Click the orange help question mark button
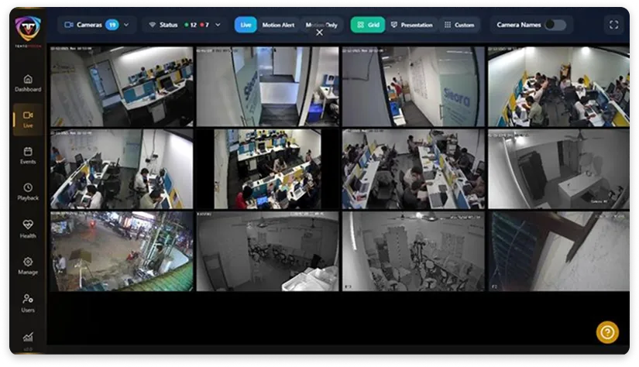This screenshot has height=367, width=639. click(x=607, y=332)
